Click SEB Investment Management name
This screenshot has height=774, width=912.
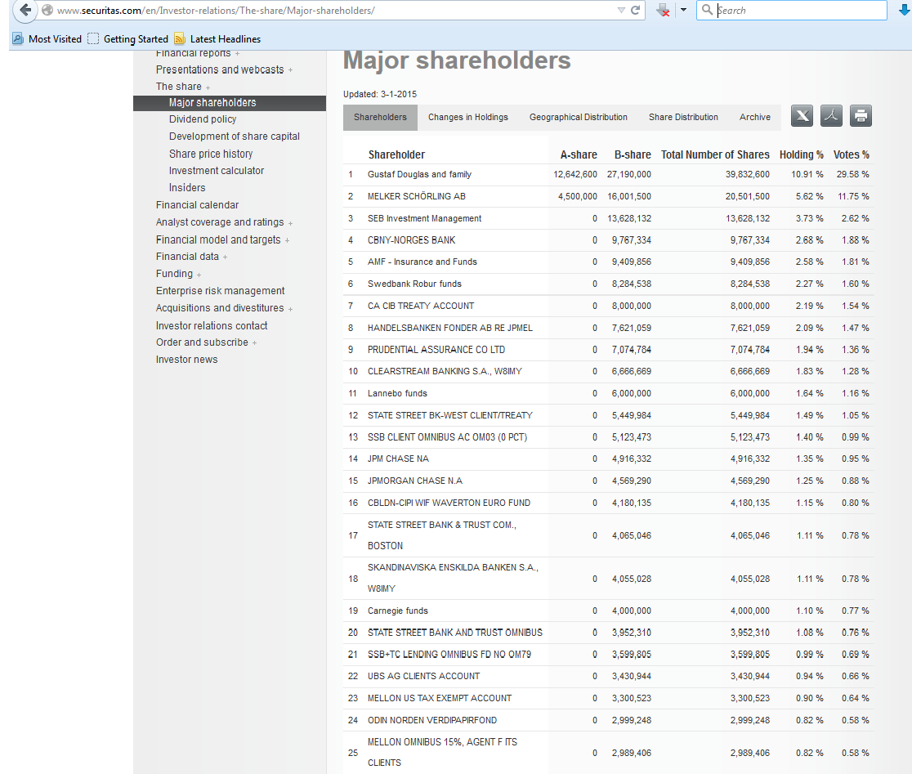[425, 219]
